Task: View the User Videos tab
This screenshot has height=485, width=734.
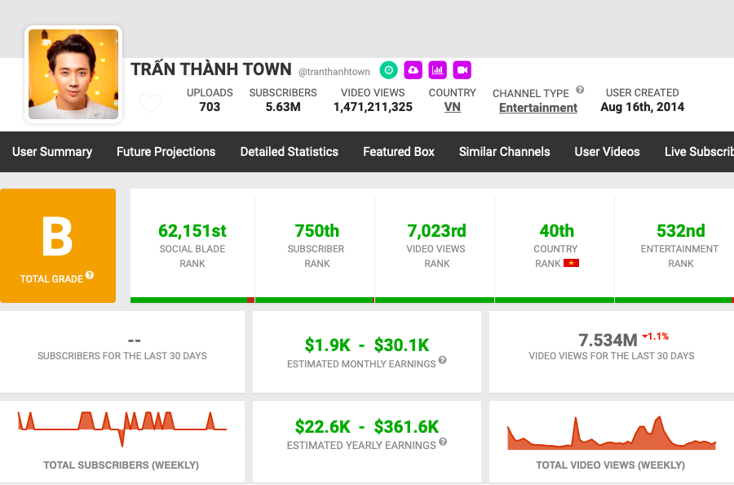Action: pos(607,152)
